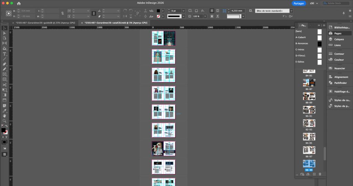Switch to Gerardmer26-guideS8 document tab
Image resolution: width=353 pixels, height=186 pixels.
pos(45,23)
